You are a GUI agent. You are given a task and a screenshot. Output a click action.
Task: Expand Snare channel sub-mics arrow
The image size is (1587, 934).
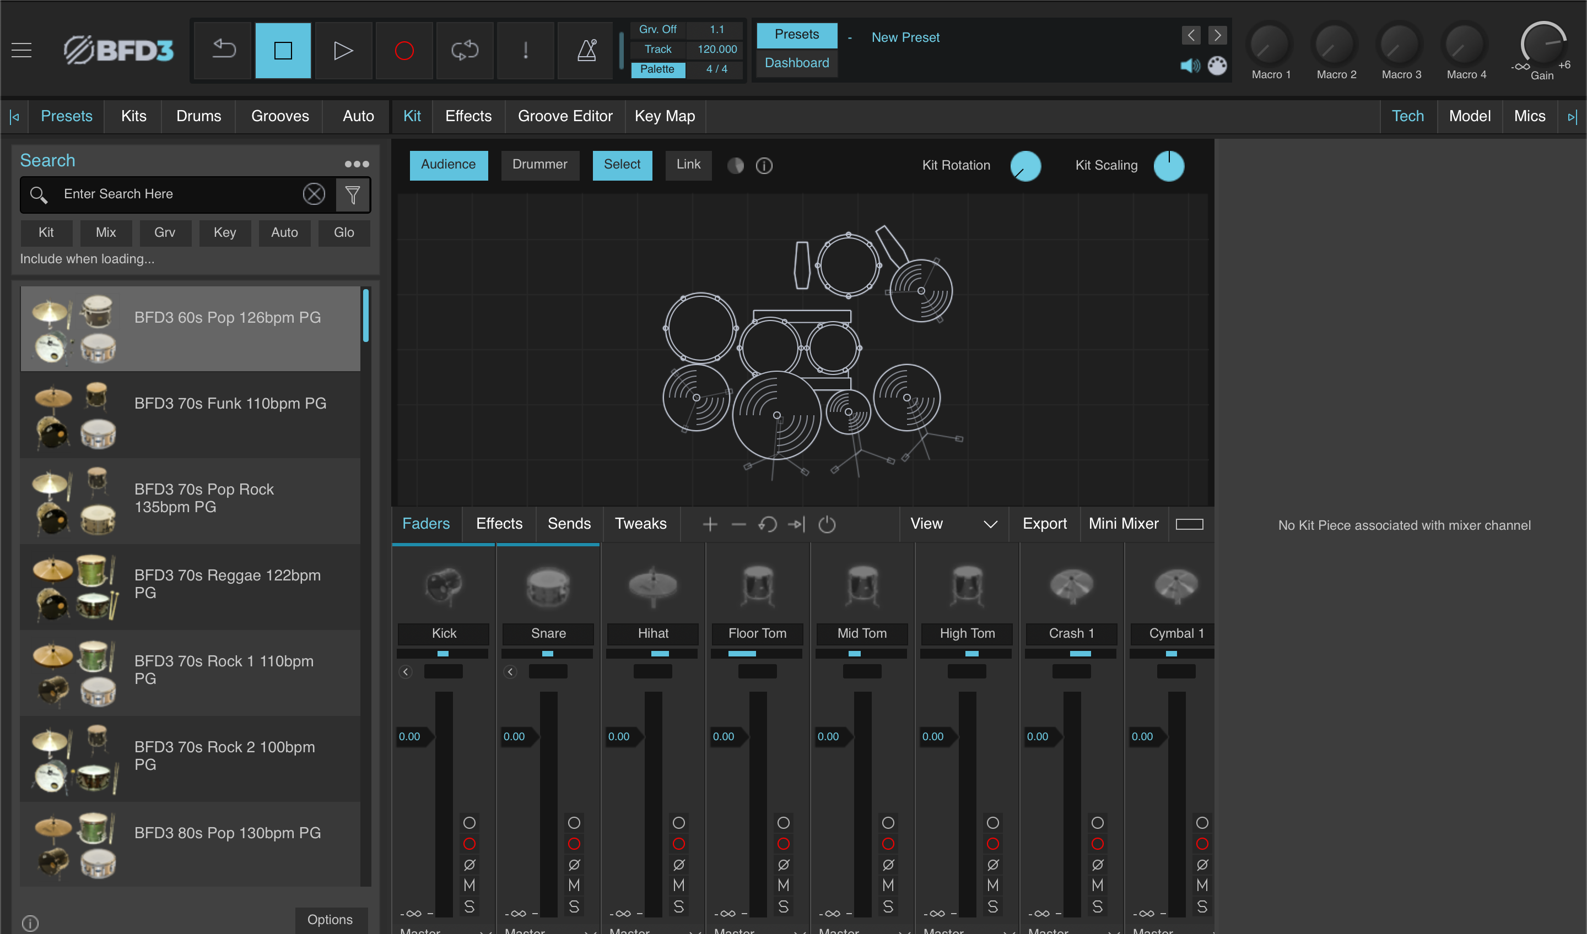coord(510,671)
